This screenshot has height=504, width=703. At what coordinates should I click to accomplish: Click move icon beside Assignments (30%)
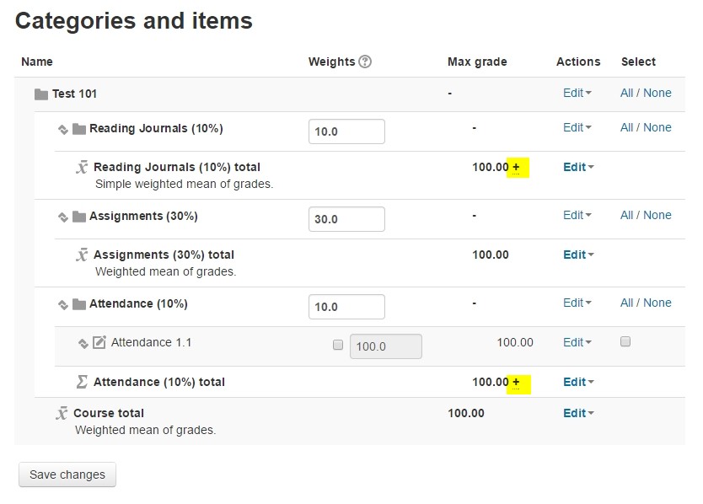(62, 217)
